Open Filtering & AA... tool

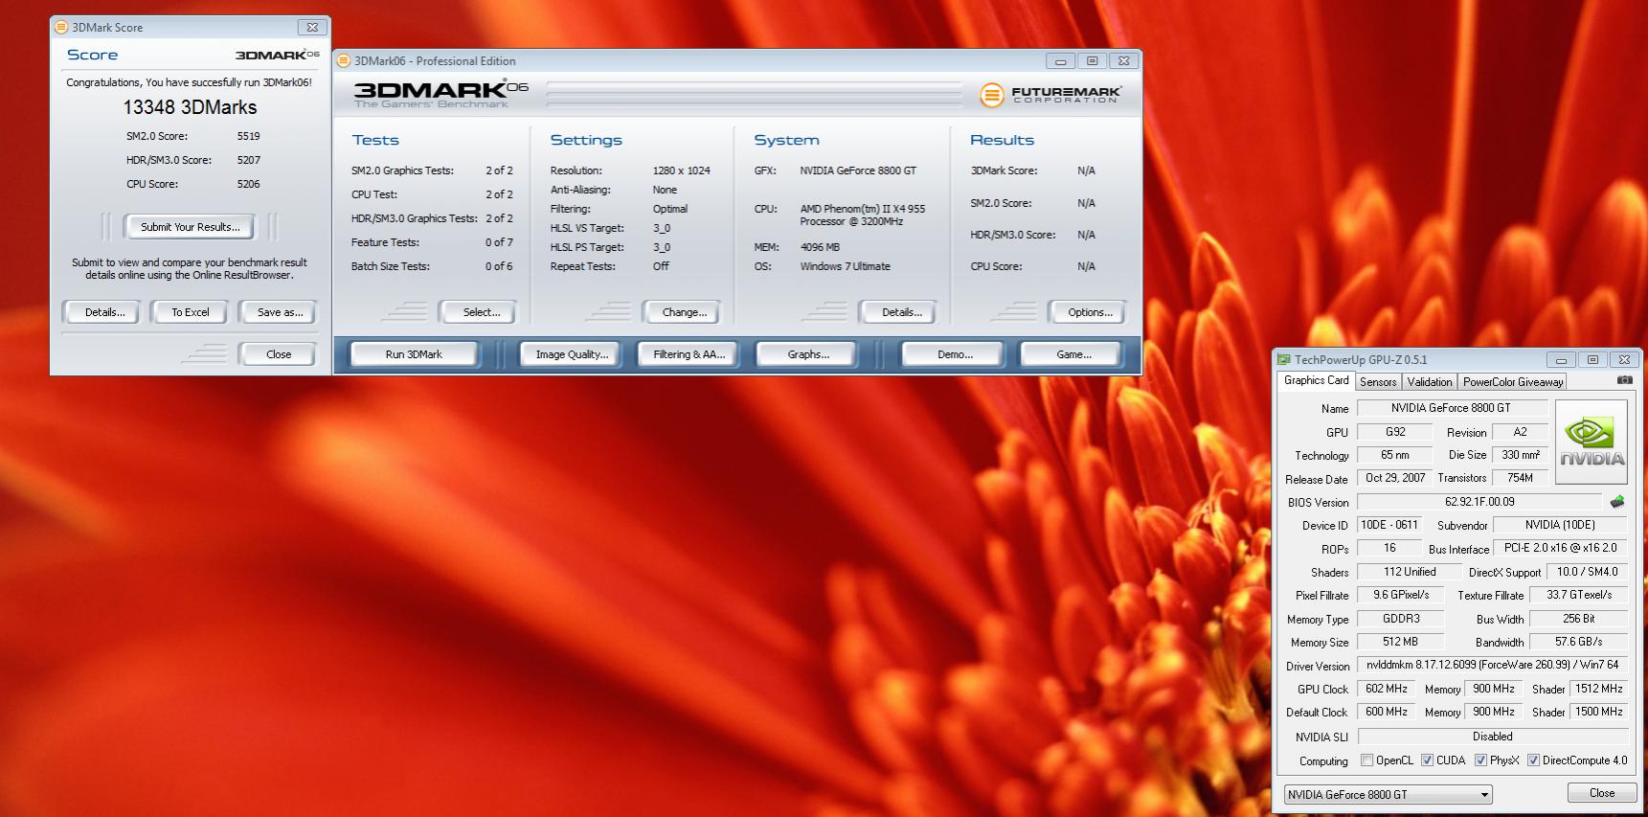click(689, 354)
